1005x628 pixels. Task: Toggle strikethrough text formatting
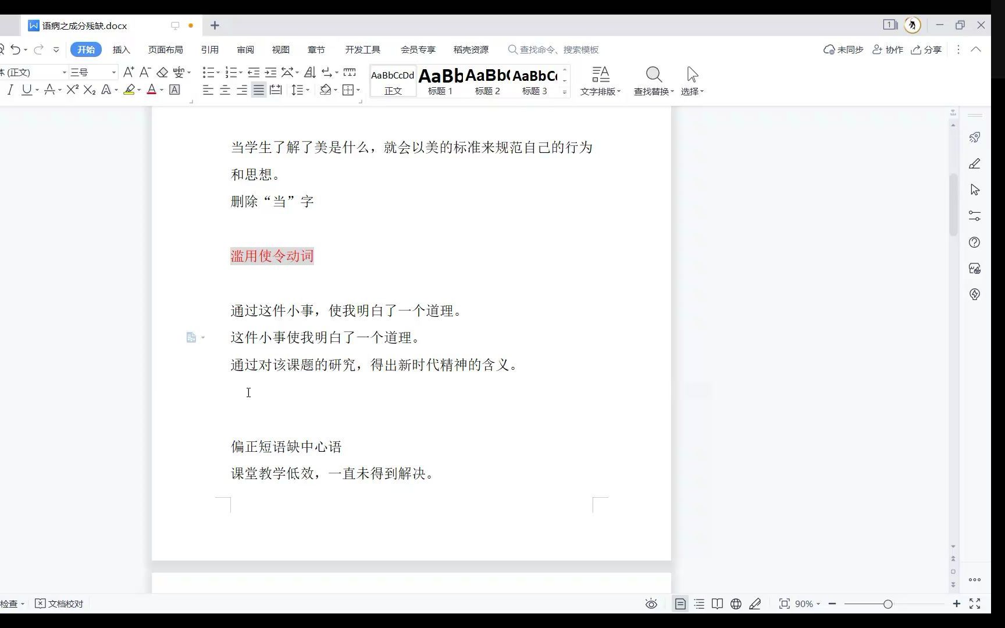click(x=49, y=90)
